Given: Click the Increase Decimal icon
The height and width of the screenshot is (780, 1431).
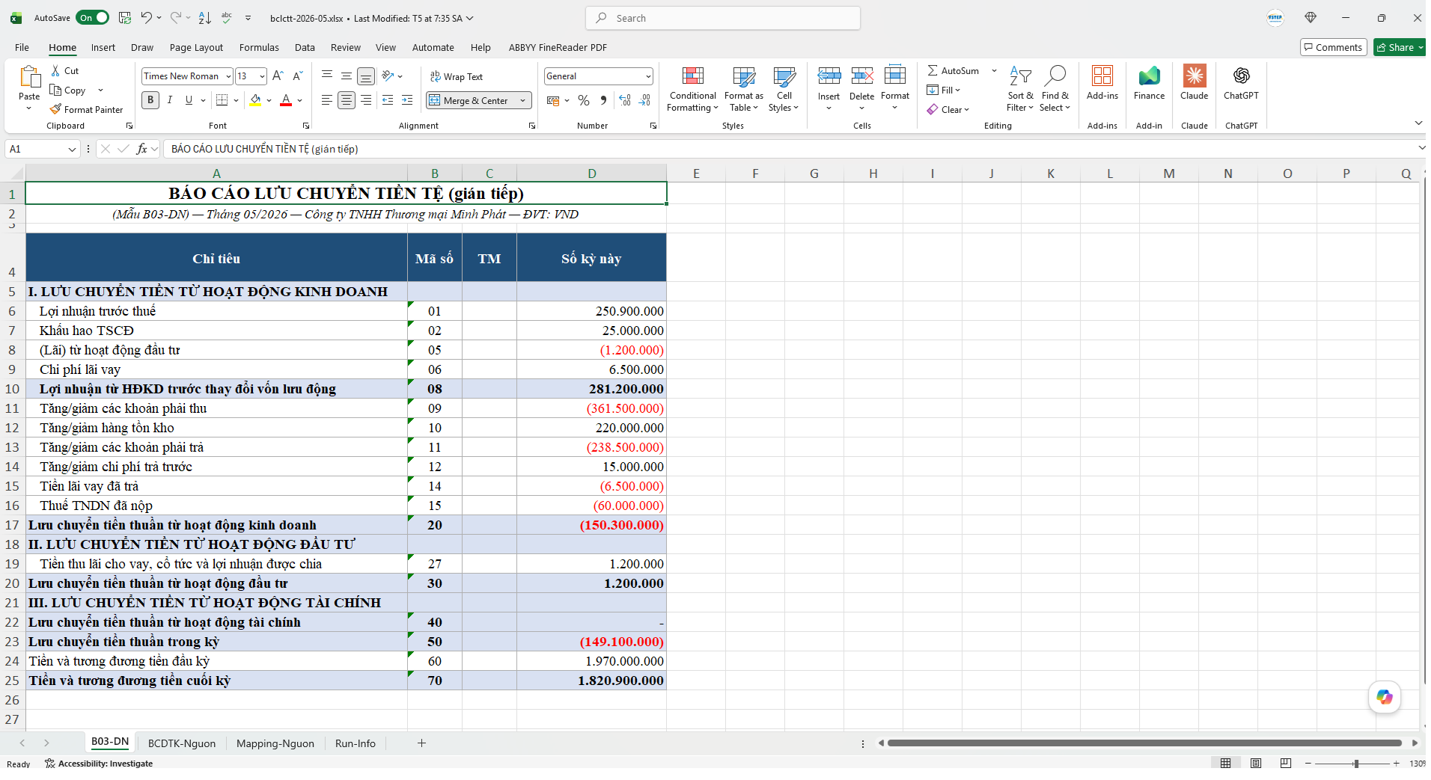Looking at the screenshot, I should coord(625,100).
